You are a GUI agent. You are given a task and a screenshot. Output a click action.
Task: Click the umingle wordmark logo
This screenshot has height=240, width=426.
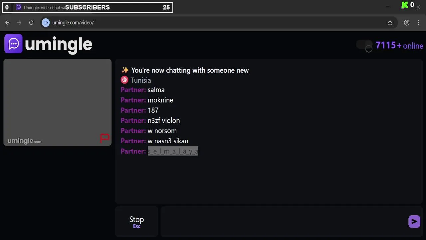(x=59, y=44)
